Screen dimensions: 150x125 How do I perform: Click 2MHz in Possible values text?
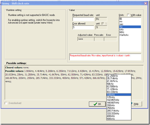(139, 78)
